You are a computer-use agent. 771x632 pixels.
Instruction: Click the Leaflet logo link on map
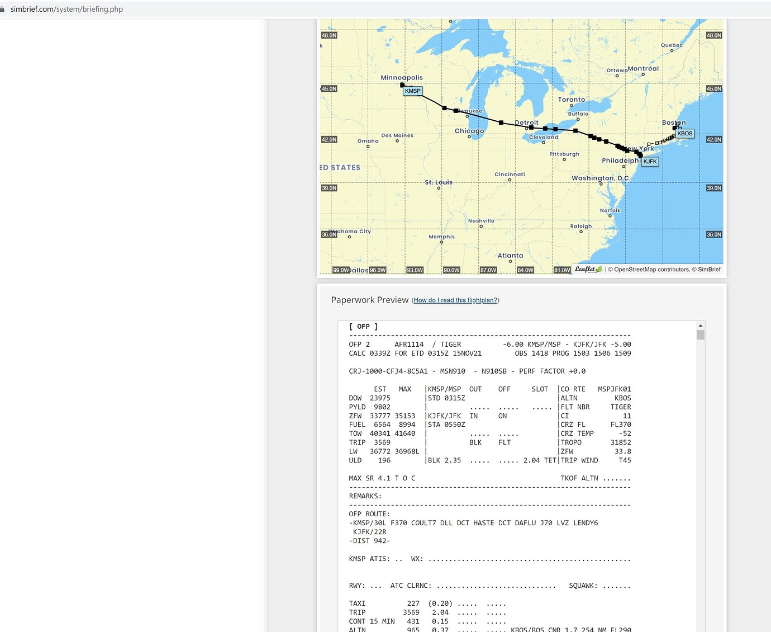(588, 270)
